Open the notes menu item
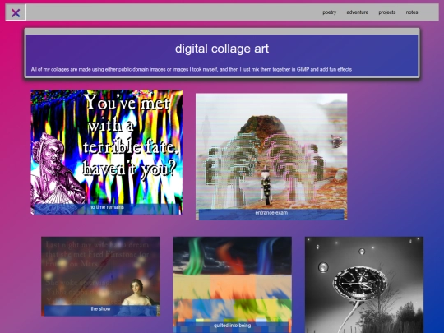This screenshot has width=444, height=333. pos(412,12)
